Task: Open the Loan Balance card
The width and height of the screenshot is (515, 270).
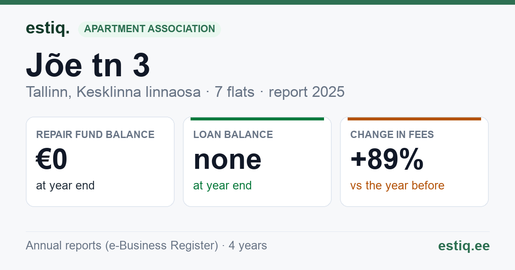Action: (x=257, y=162)
